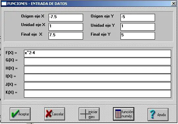Close the FUNCIONES dialog window

(174, 4)
